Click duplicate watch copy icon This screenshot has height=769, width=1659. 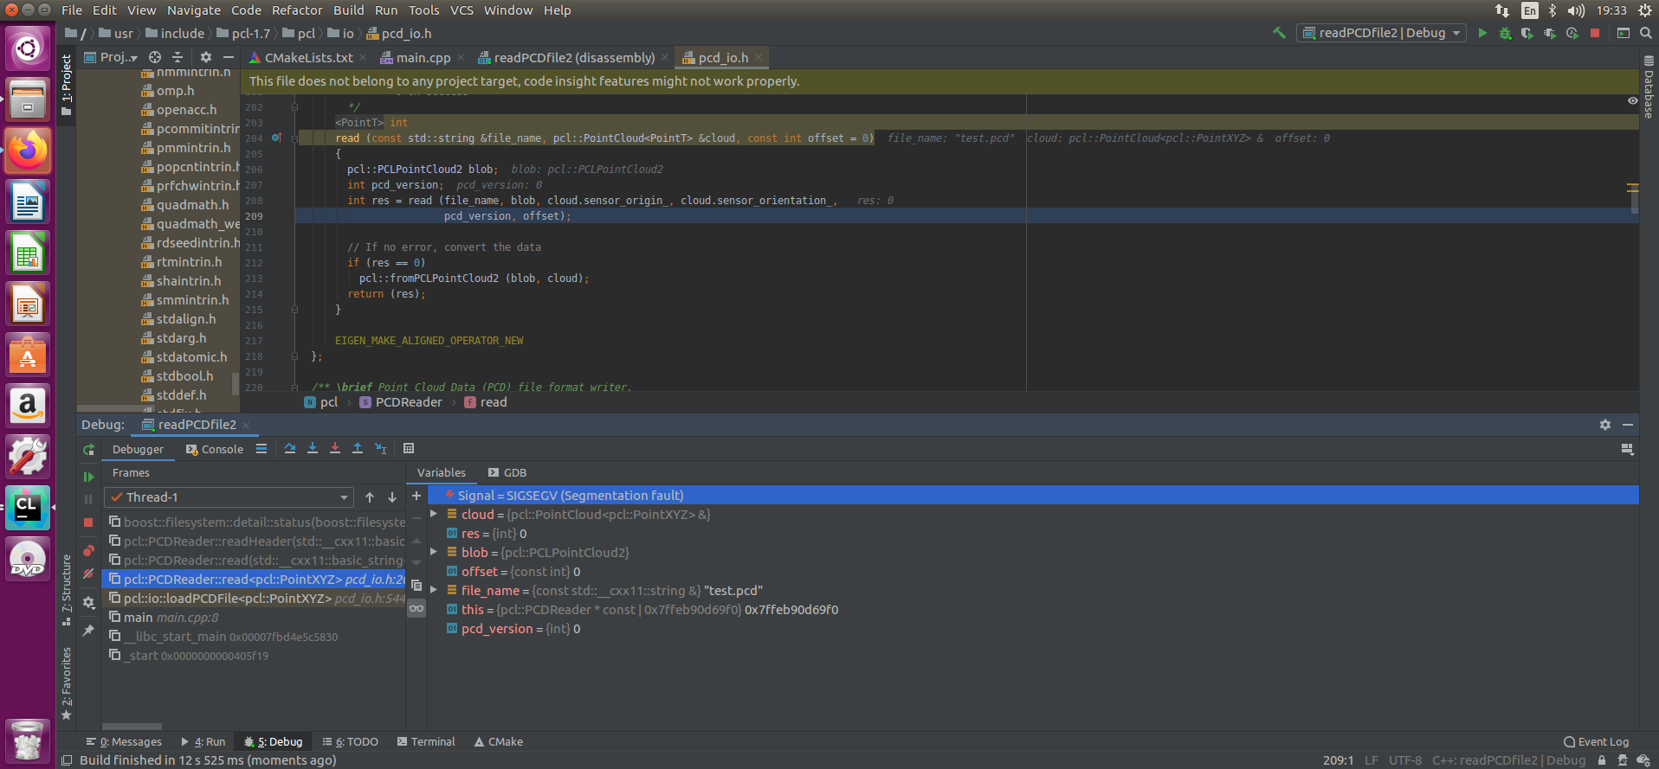coord(416,585)
